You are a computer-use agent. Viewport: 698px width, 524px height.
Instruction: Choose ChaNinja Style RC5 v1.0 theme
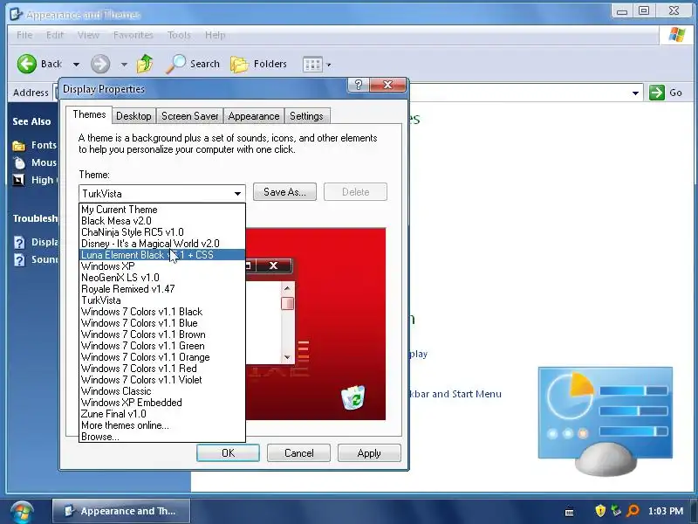click(162, 232)
